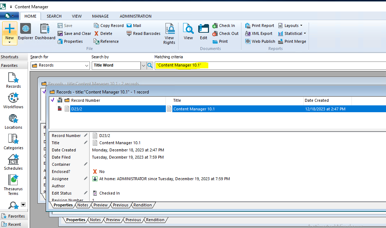Click Print in Documents group
Viewport: 386px width, 228px height.
pyautogui.click(x=220, y=41)
